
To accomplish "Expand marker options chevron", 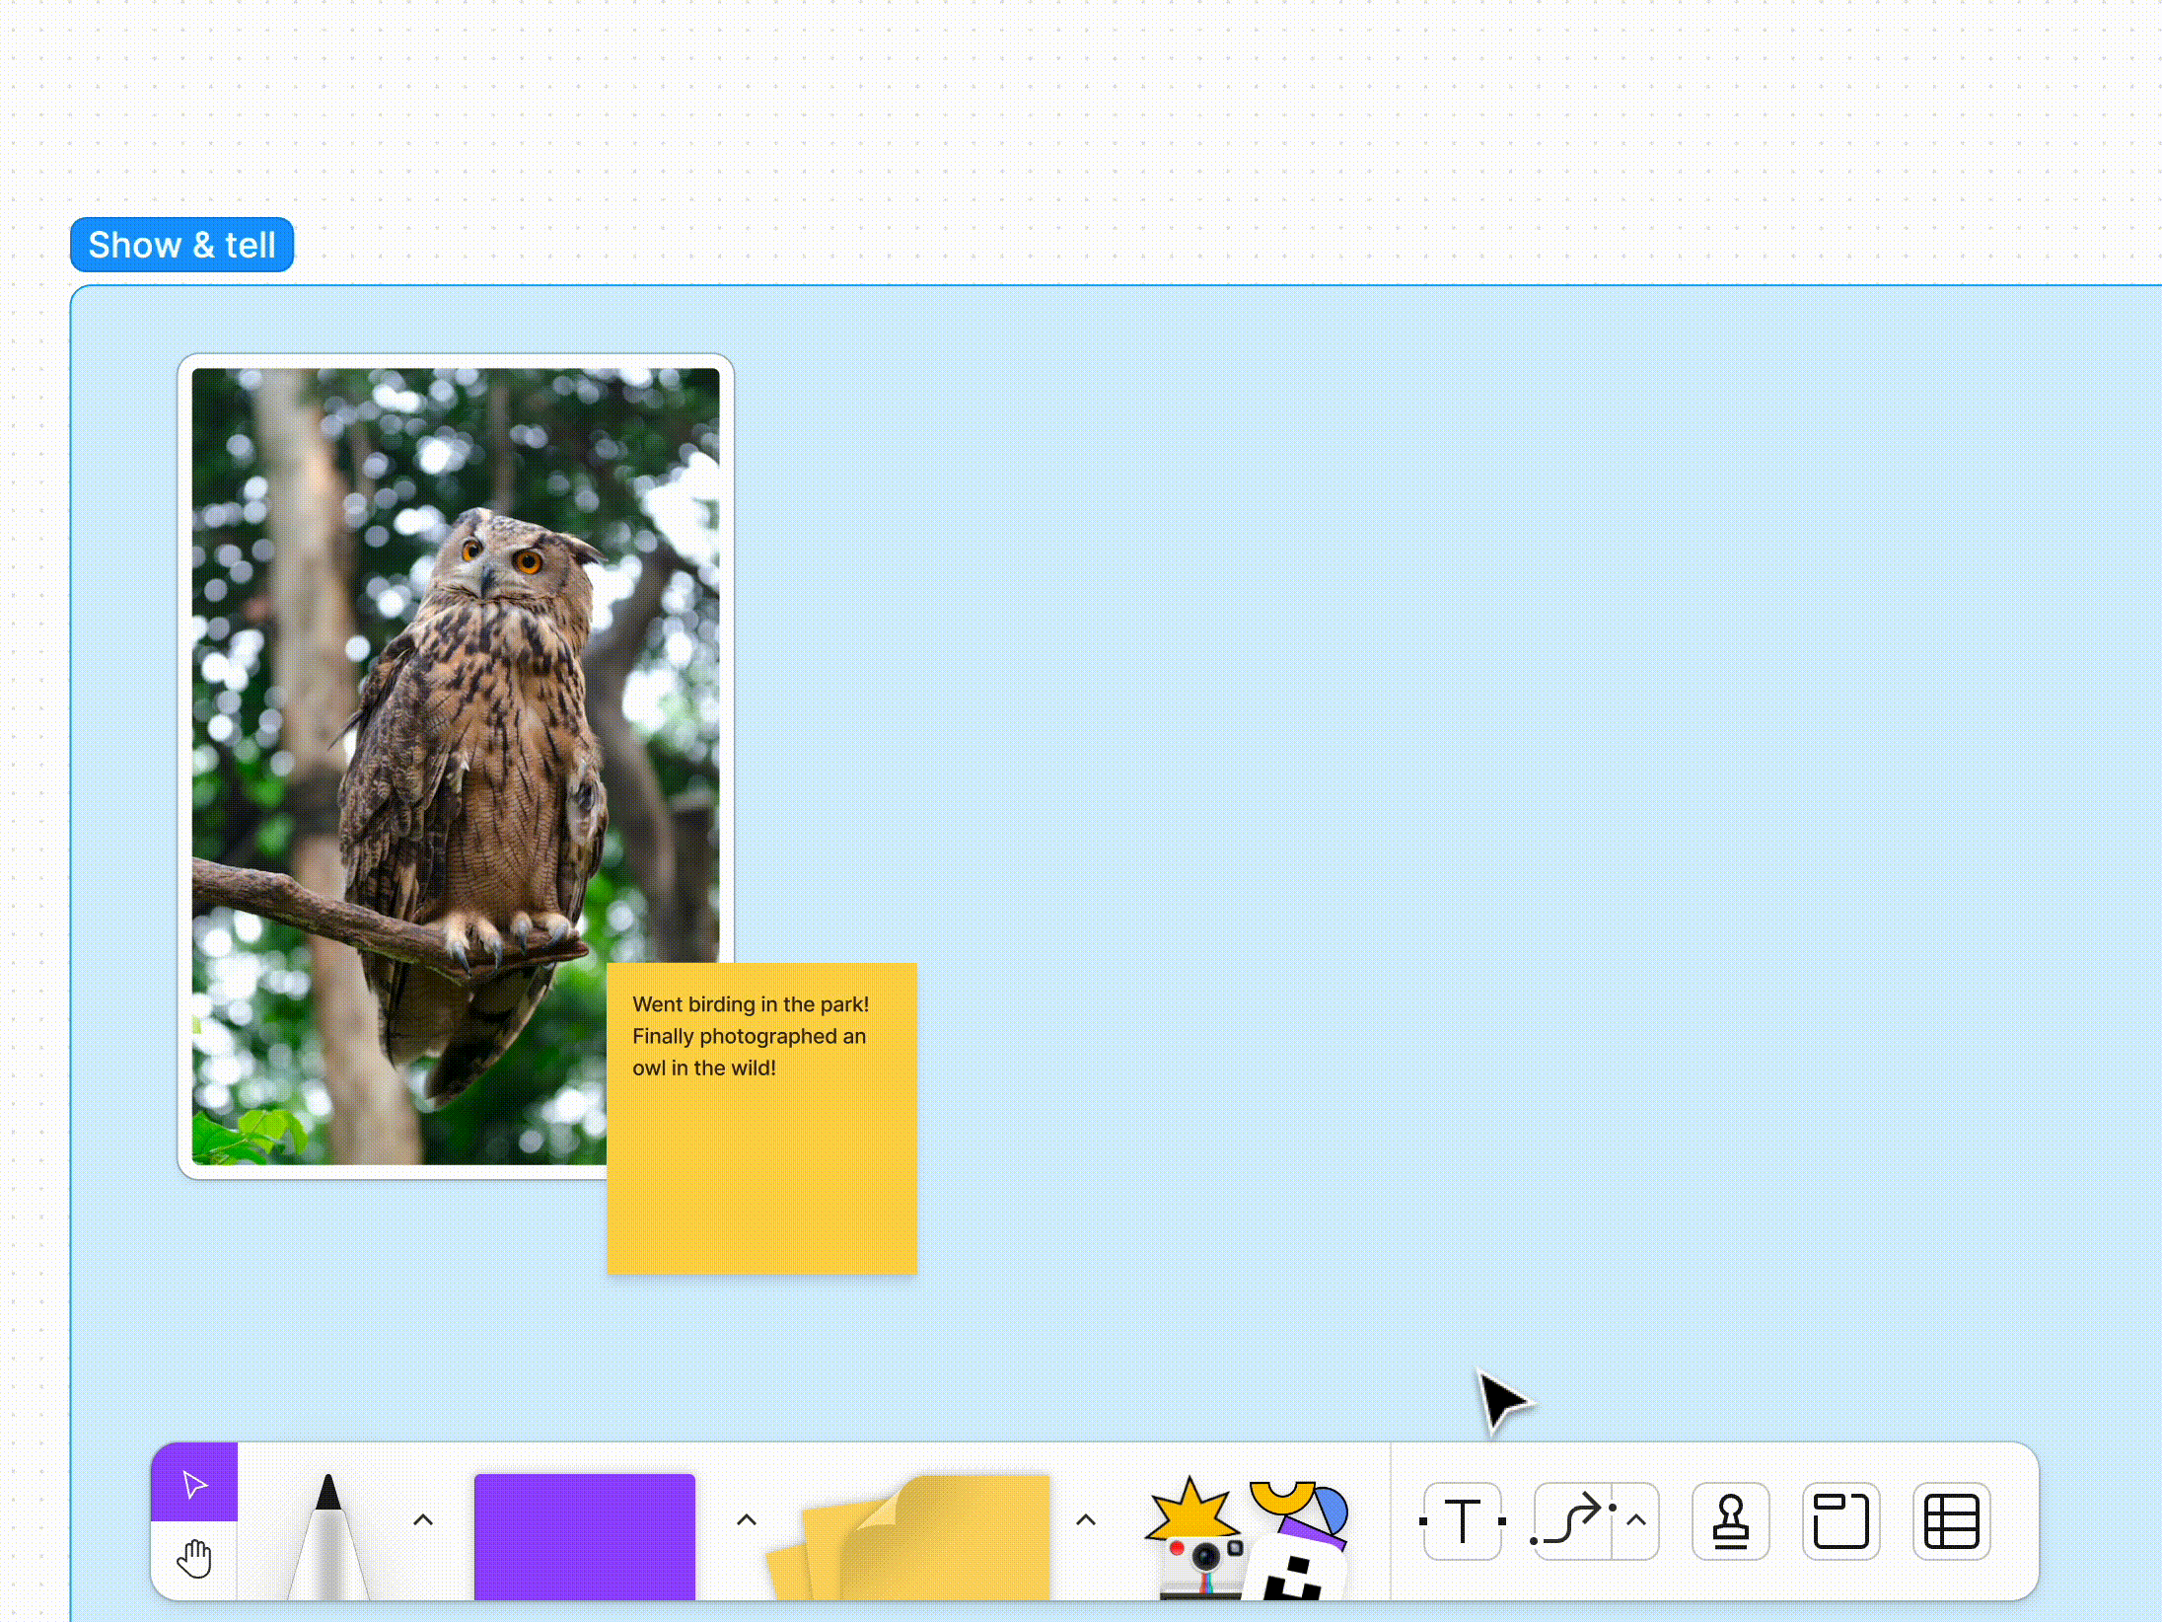I will click(423, 1520).
